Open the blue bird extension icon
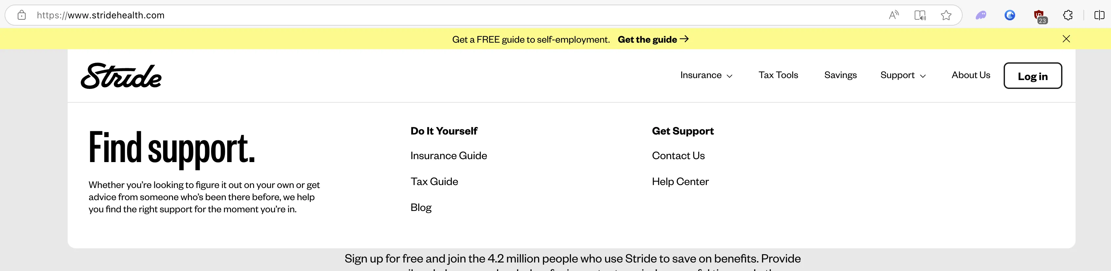 pyautogui.click(x=1010, y=15)
